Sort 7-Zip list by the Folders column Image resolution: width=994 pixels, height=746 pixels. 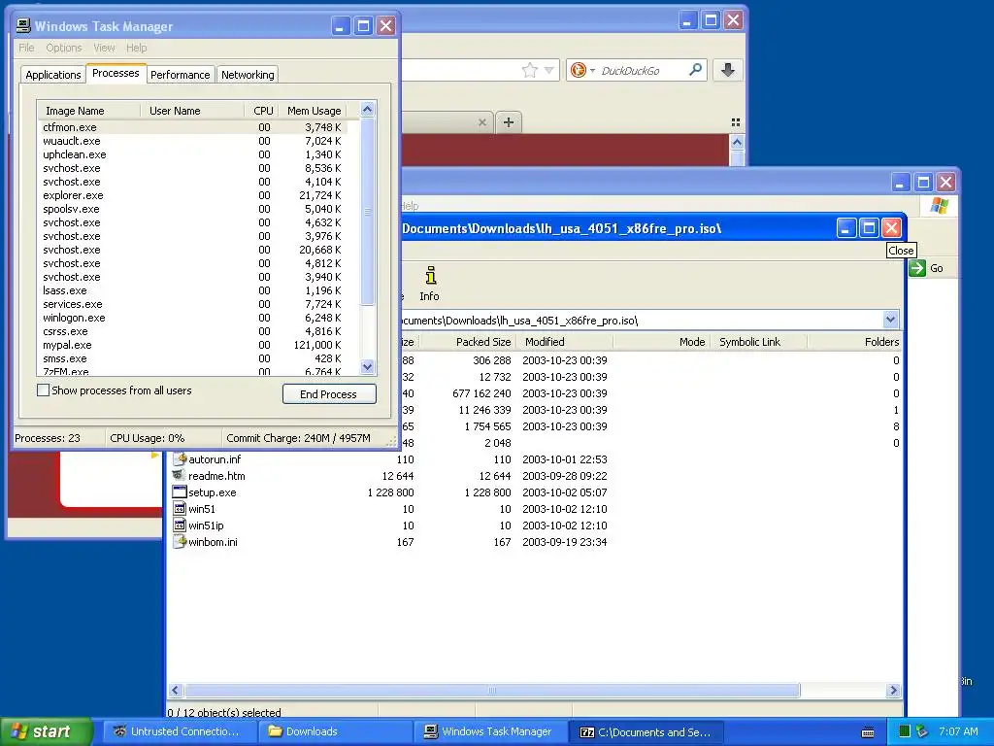[854, 342]
